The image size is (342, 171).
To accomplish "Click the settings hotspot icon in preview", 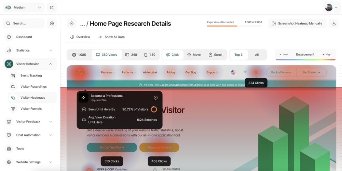I will (x=256, y=72).
